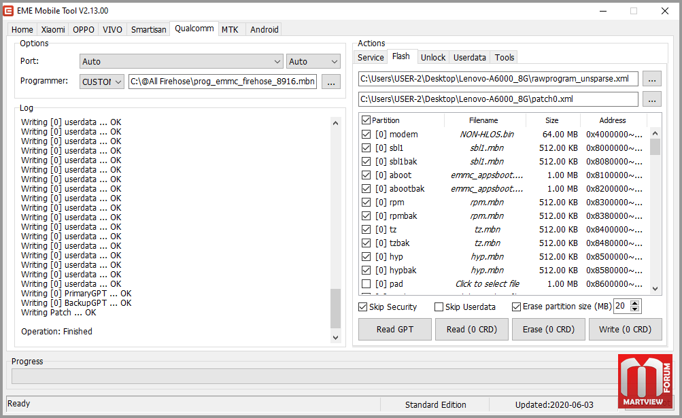This screenshot has width=682, height=418.
Task: Check the pad partition checkbox
Action: pyautogui.click(x=366, y=283)
